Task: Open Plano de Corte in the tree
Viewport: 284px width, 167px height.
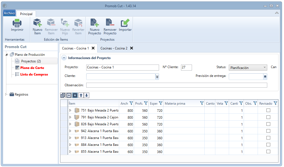Action: click(32, 68)
